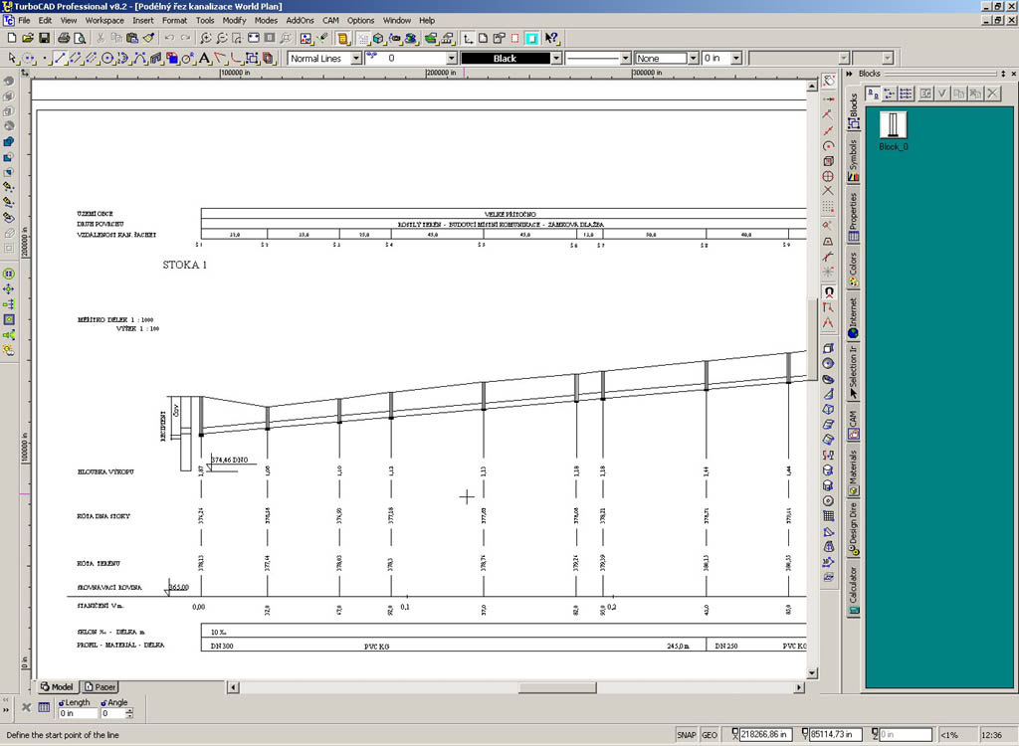Toggle the SNAP status bar button
Screen dimensions: 1019x746
(x=687, y=735)
